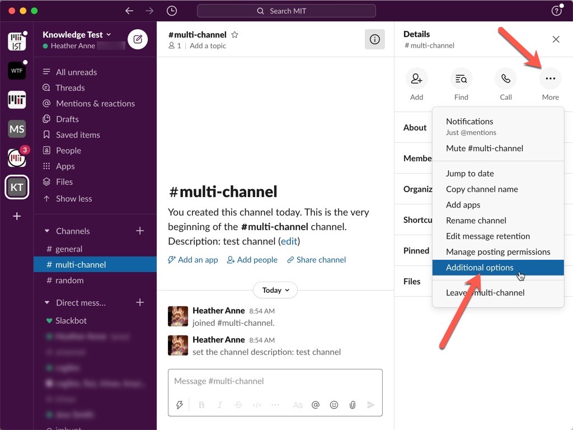Select Copy channel name
This screenshot has height=430, width=573.
(x=497, y=189)
